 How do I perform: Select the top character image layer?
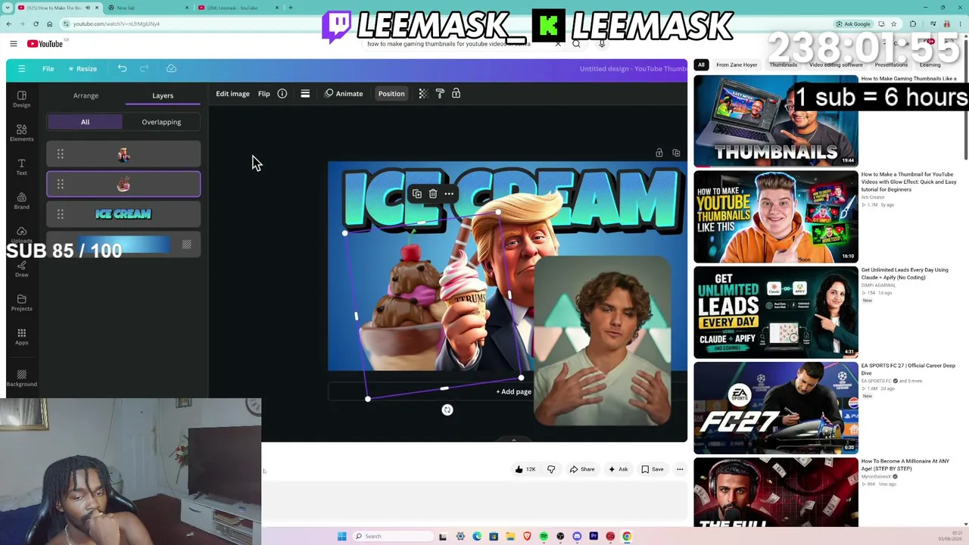pos(123,154)
